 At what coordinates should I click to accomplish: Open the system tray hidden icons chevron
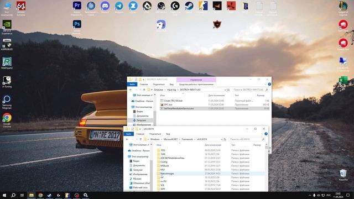[310, 195]
